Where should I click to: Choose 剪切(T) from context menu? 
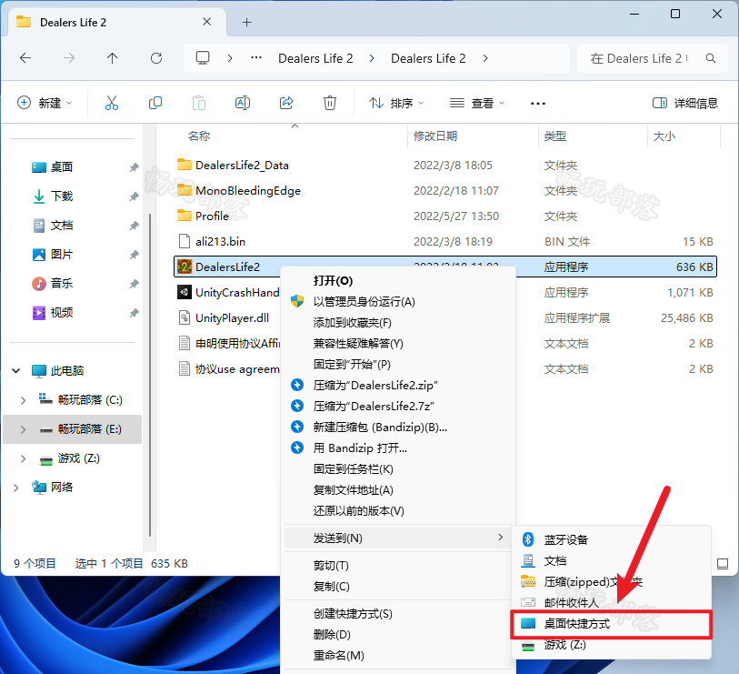(x=398, y=566)
